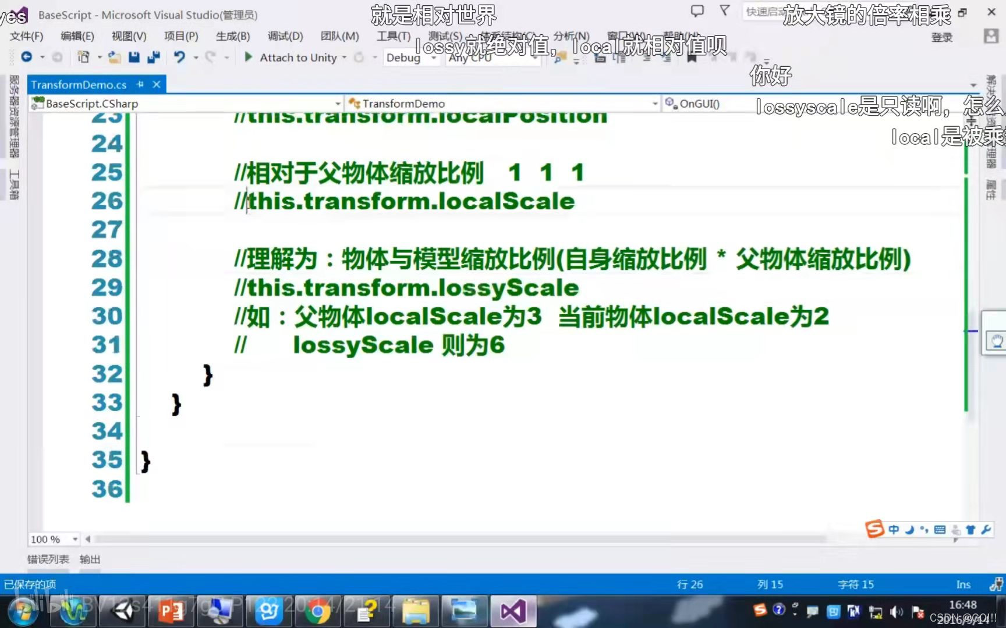The height and width of the screenshot is (628, 1006).
Task: Click the Save All toolbar icon
Action: [x=154, y=57]
